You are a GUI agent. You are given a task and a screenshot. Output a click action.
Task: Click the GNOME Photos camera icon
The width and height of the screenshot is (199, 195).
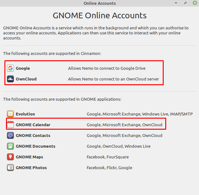coord(10,168)
